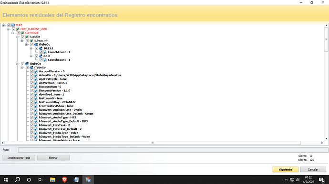This screenshot has height=184, width=329.
Task: Click the DiscountNum value icon
Action: pyautogui.click(x=36, y=87)
